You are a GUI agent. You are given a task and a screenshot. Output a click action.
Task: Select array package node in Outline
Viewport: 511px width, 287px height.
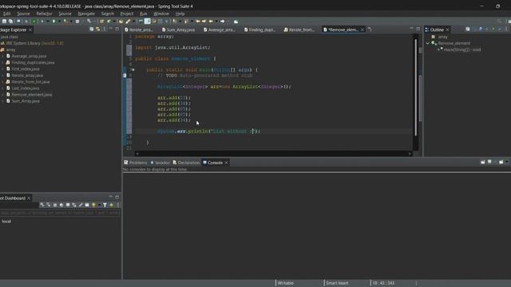pos(442,37)
